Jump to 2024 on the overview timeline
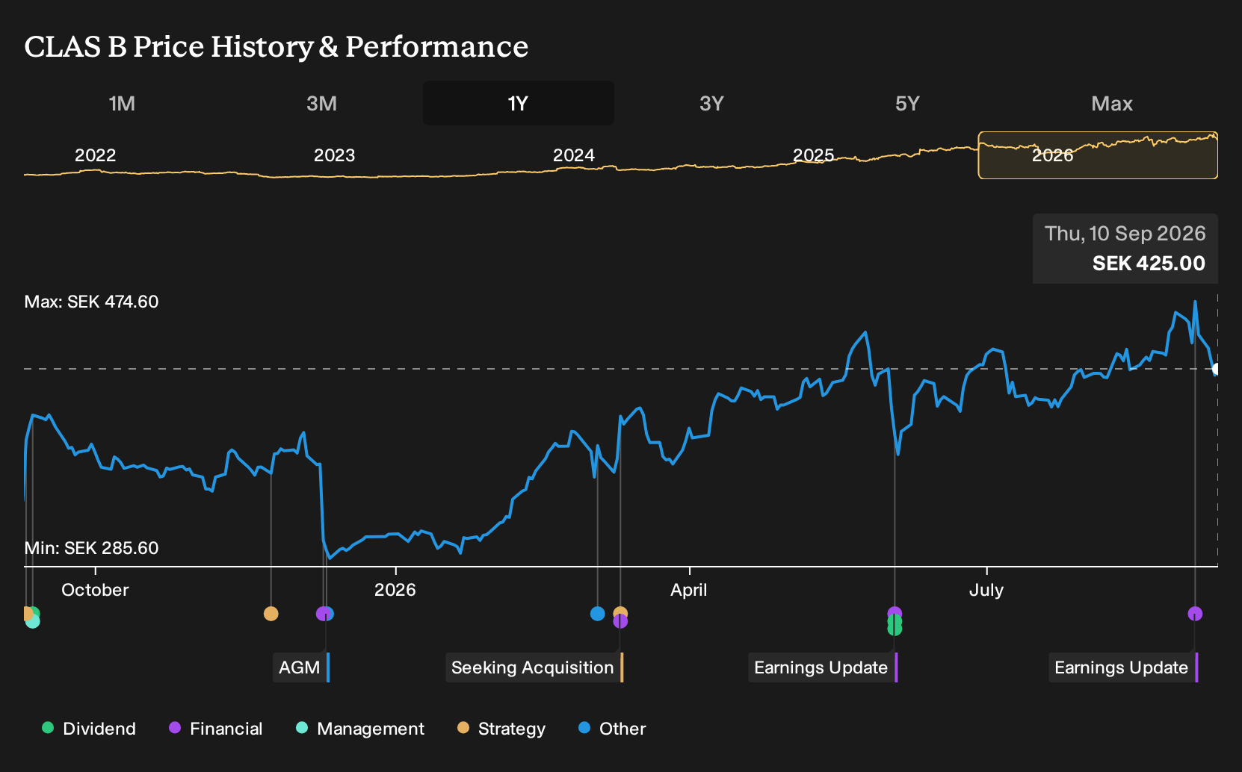 tap(574, 155)
